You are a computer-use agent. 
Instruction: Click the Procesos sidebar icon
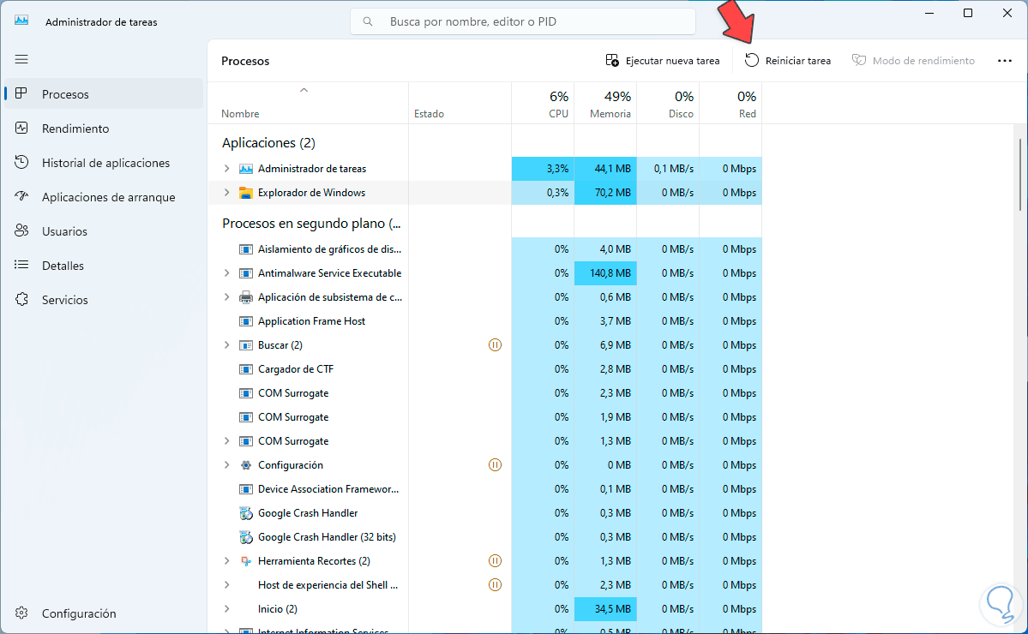21,93
